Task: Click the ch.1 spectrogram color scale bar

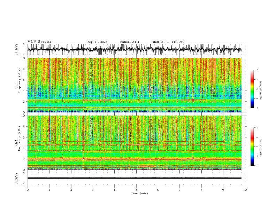Action: (x=252, y=89)
